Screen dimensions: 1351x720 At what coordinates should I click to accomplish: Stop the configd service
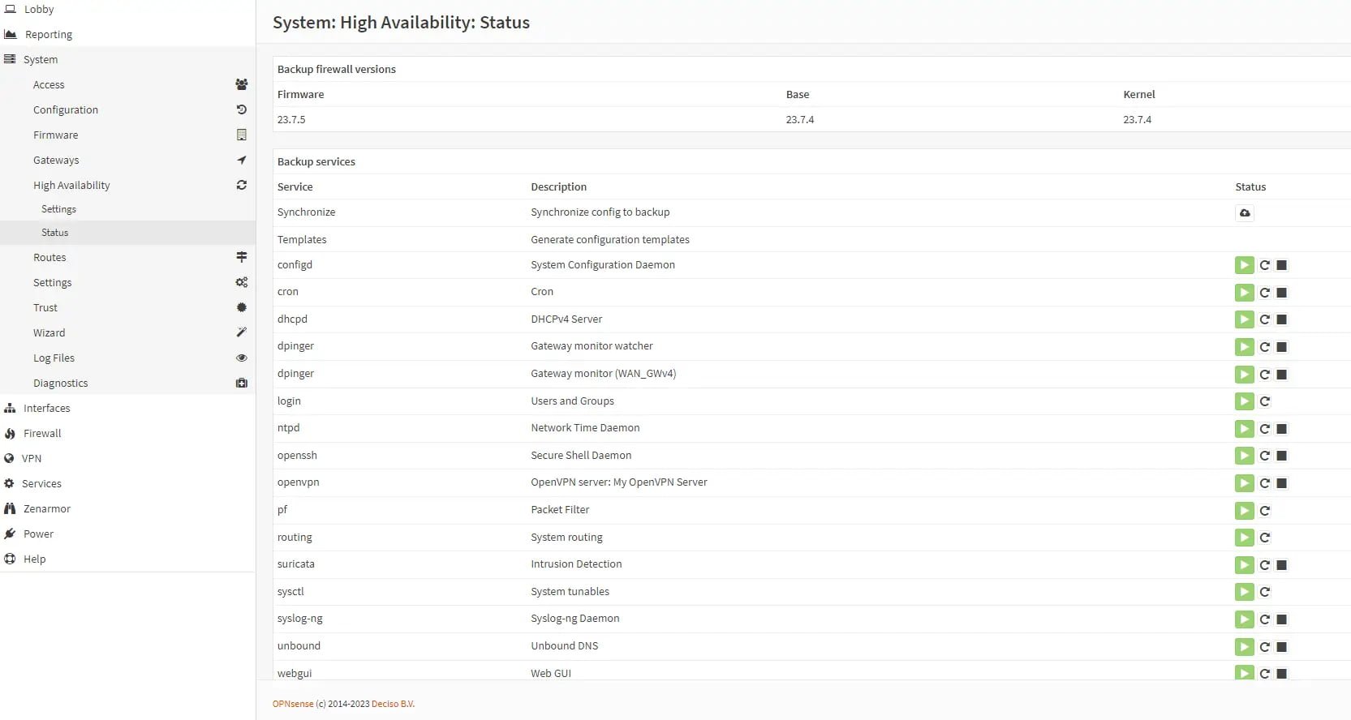[x=1282, y=265]
